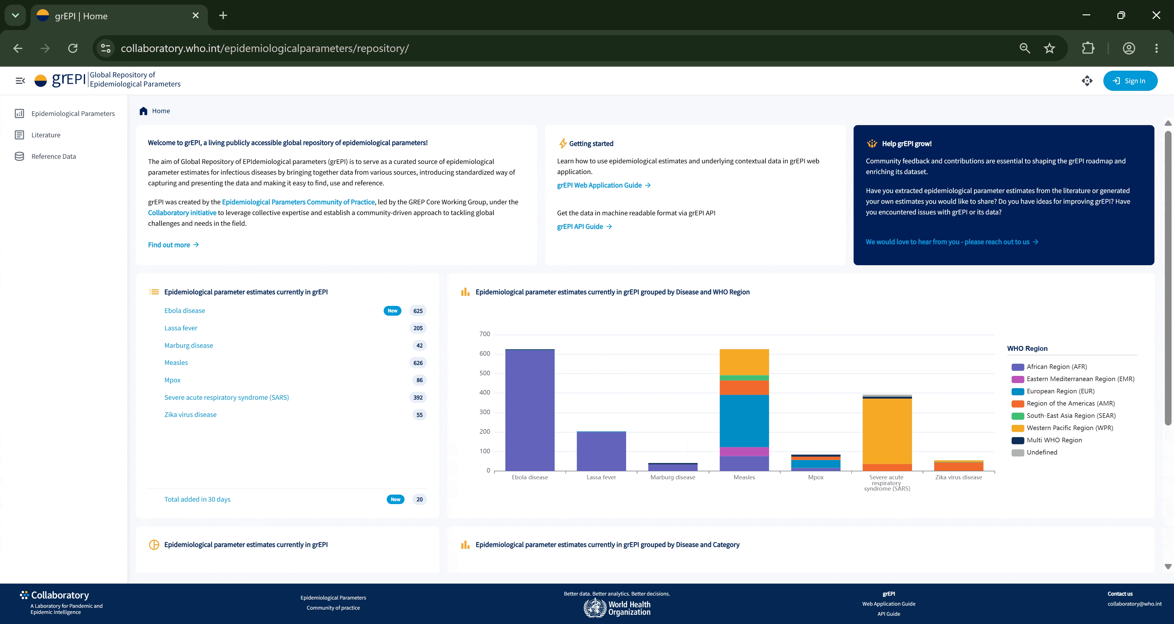
Task: Click the list icon beside estimates heading
Action: 154,292
